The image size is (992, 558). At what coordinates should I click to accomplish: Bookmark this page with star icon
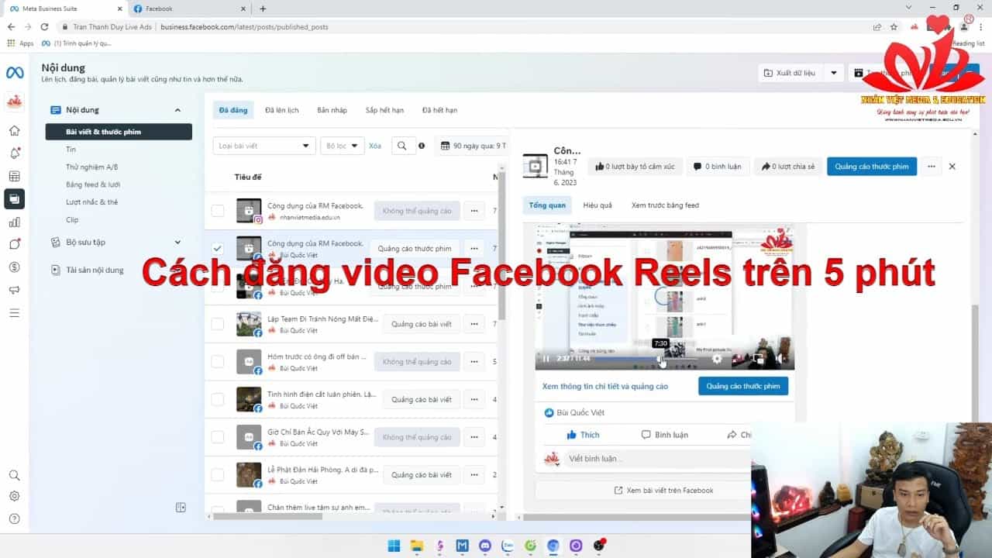[x=894, y=26]
